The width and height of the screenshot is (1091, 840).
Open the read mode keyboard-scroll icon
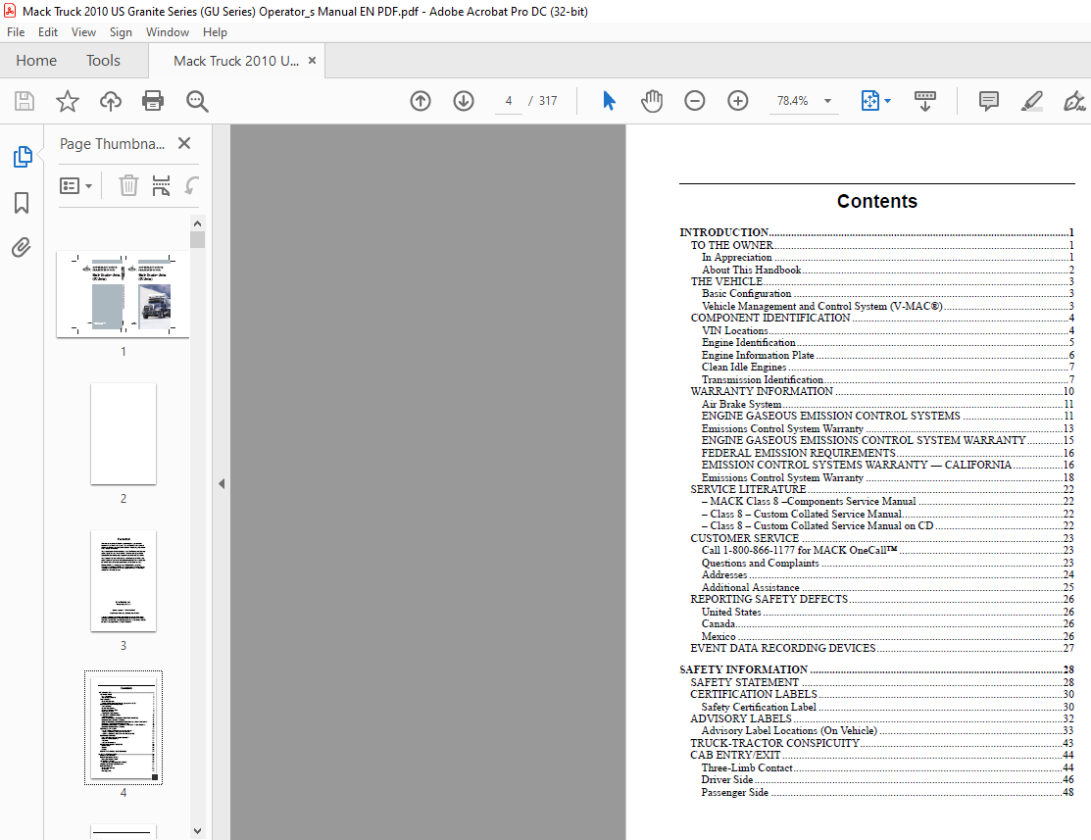(x=924, y=101)
